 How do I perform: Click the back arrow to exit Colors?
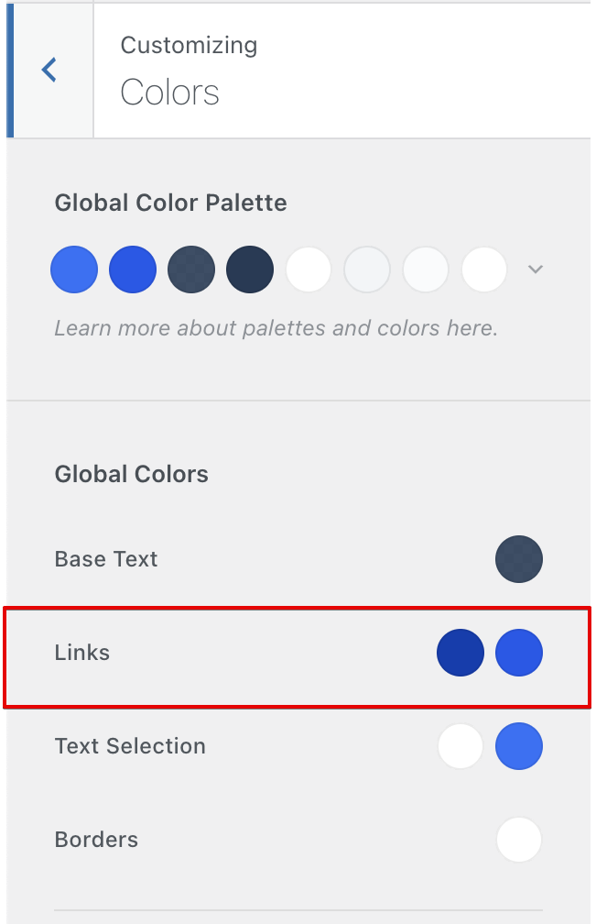[49, 70]
